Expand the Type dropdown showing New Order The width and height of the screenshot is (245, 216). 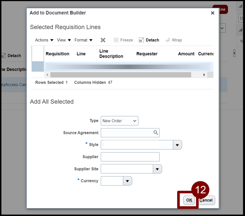click(119, 121)
